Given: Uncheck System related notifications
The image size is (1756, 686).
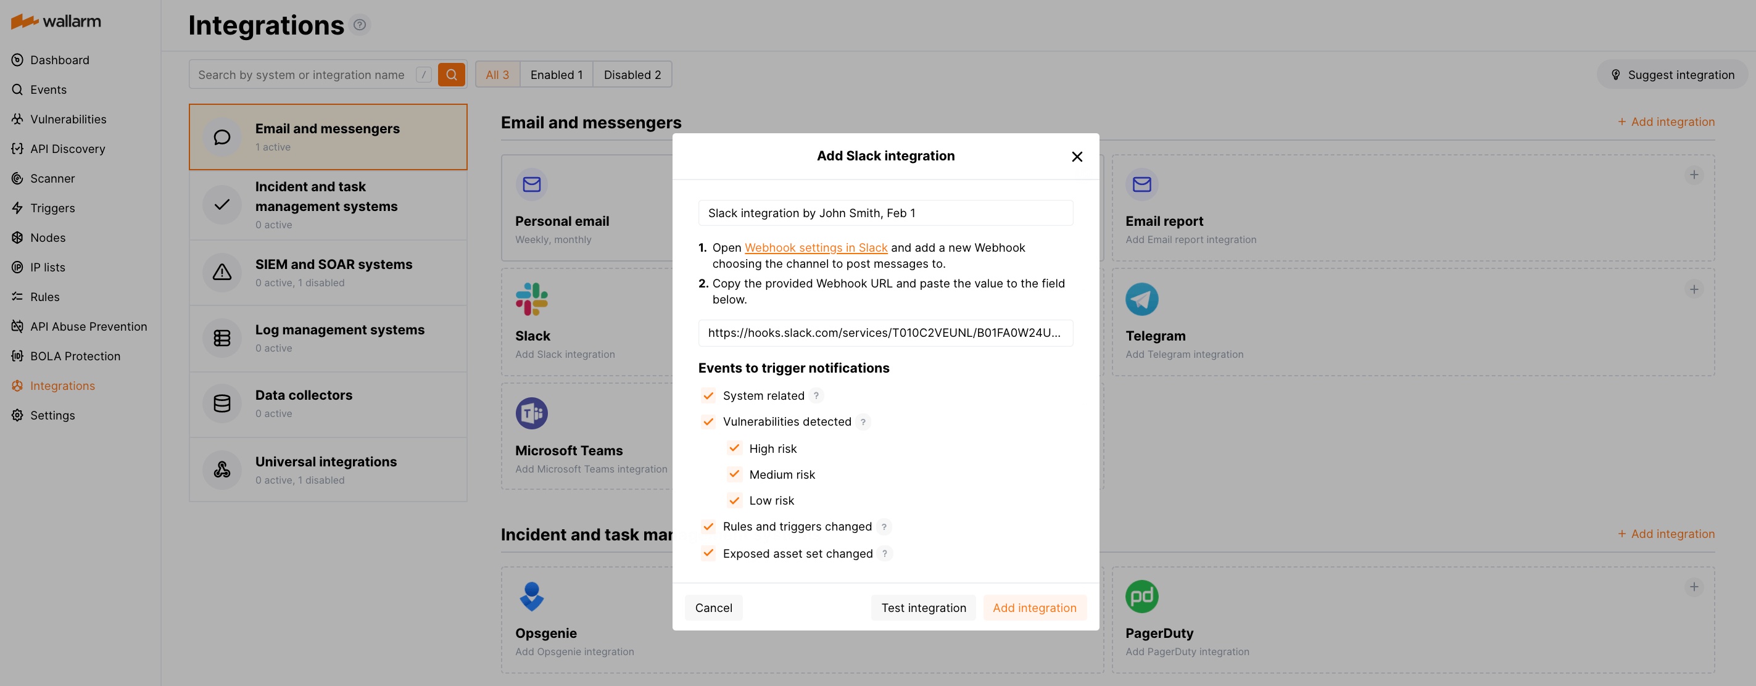Looking at the screenshot, I should [x=708, y=395].
